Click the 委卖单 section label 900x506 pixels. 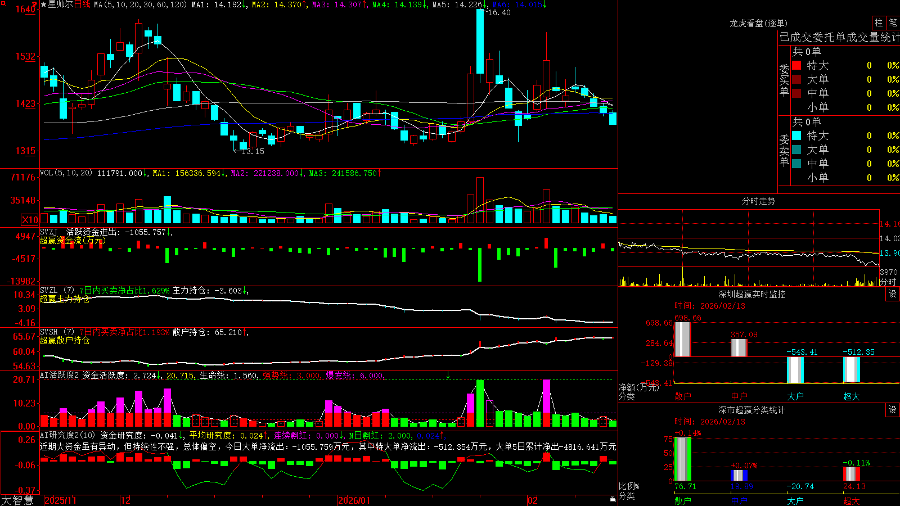point(784,150)
